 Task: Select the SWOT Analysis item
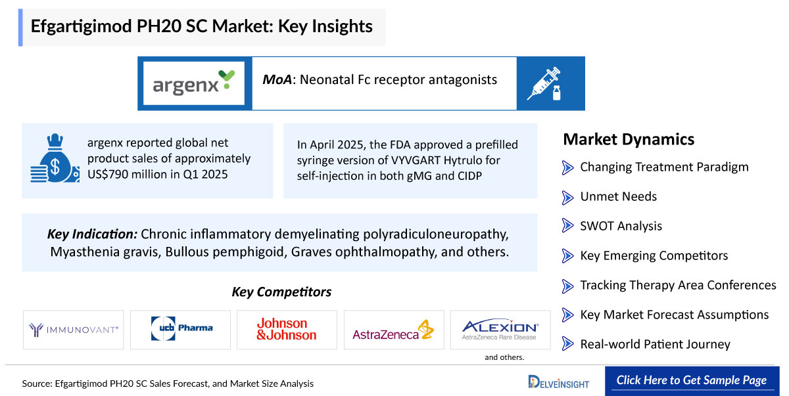point(621,226)
